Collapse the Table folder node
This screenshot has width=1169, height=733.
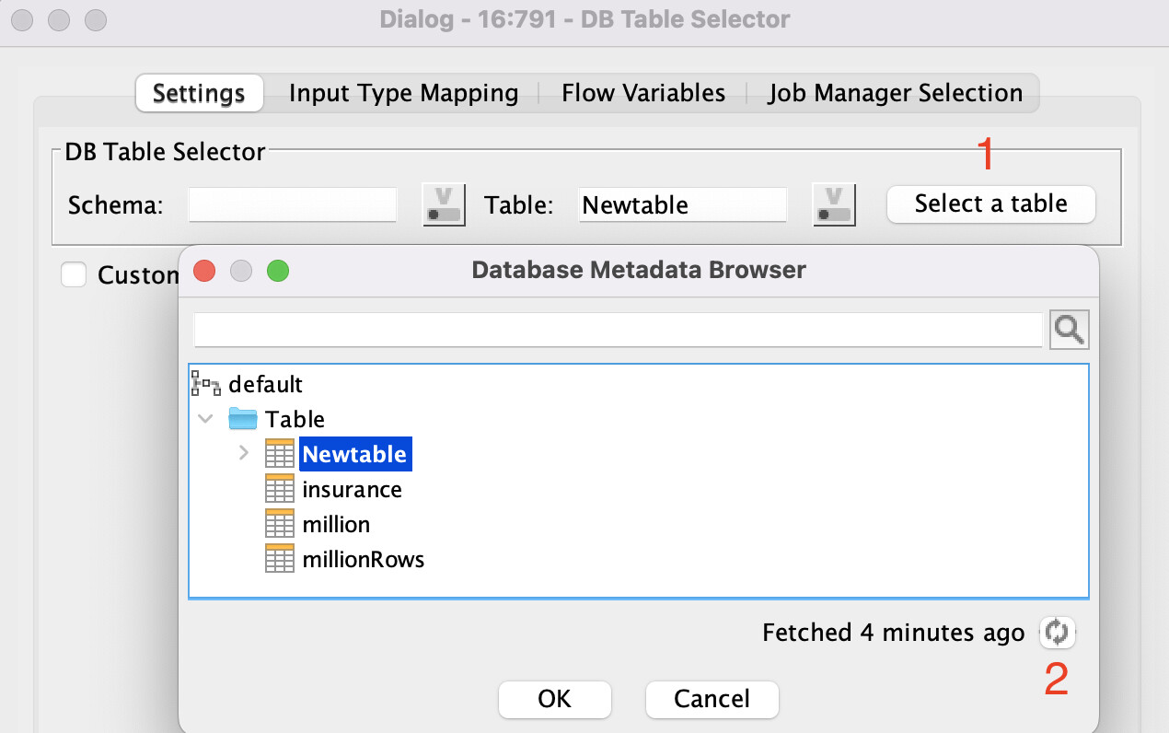point(205,419)
